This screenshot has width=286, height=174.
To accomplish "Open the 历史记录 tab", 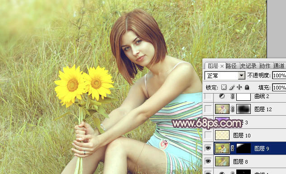I will point(248,66).
